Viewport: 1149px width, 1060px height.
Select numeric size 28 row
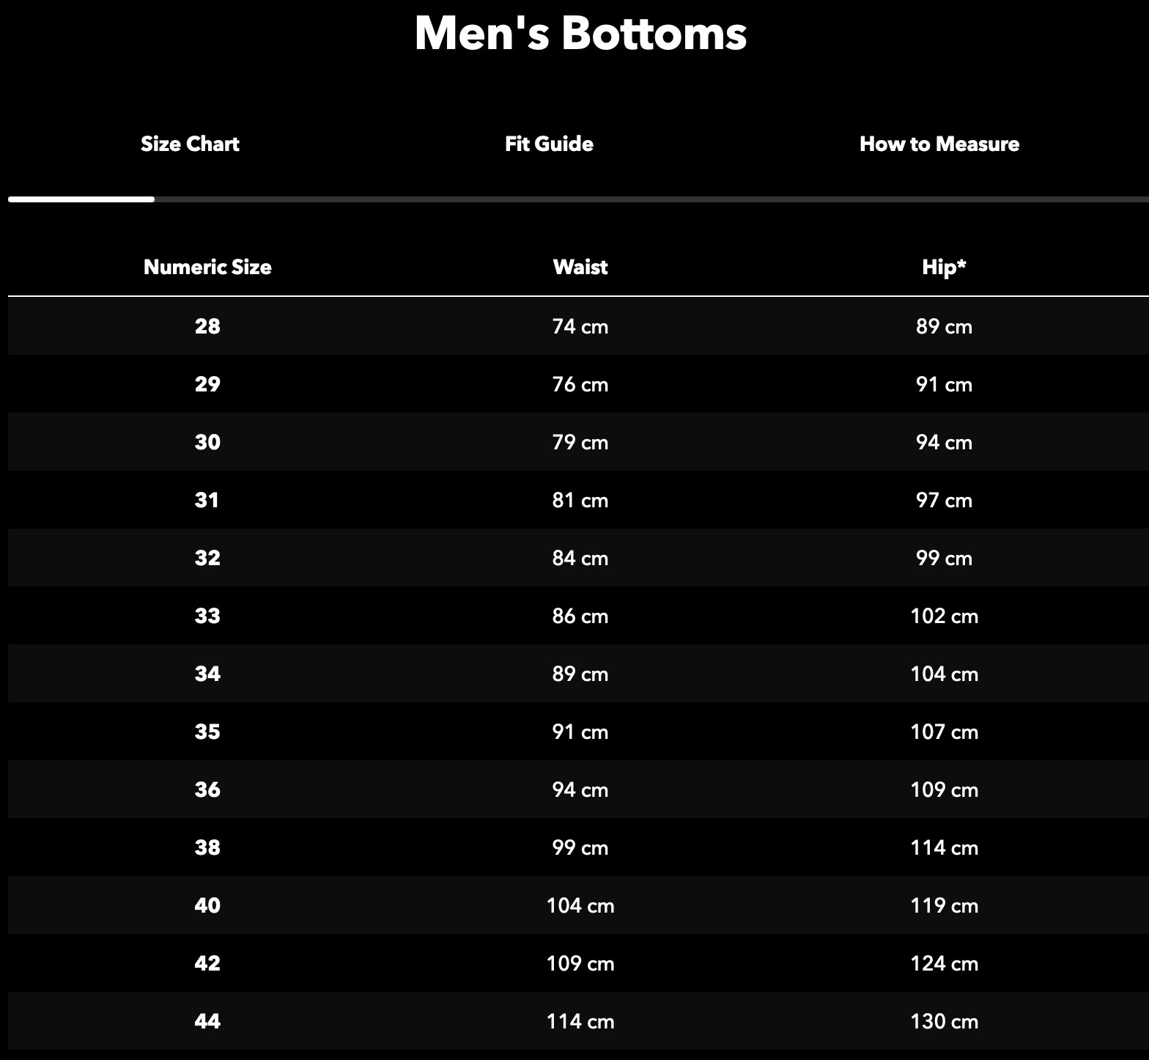tap(578, 326)
